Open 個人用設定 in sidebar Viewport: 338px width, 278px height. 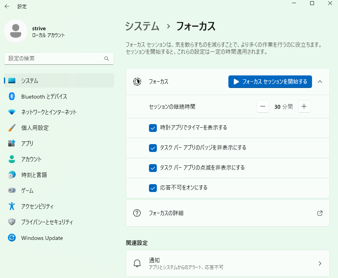pos(59,128)
